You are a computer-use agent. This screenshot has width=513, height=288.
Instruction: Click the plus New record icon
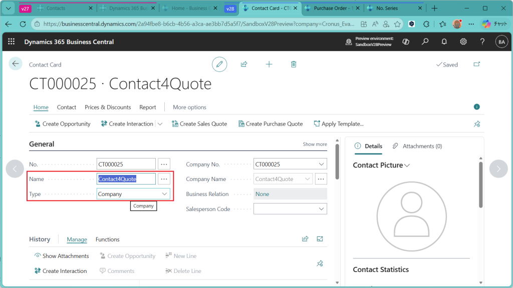[269, 64]
